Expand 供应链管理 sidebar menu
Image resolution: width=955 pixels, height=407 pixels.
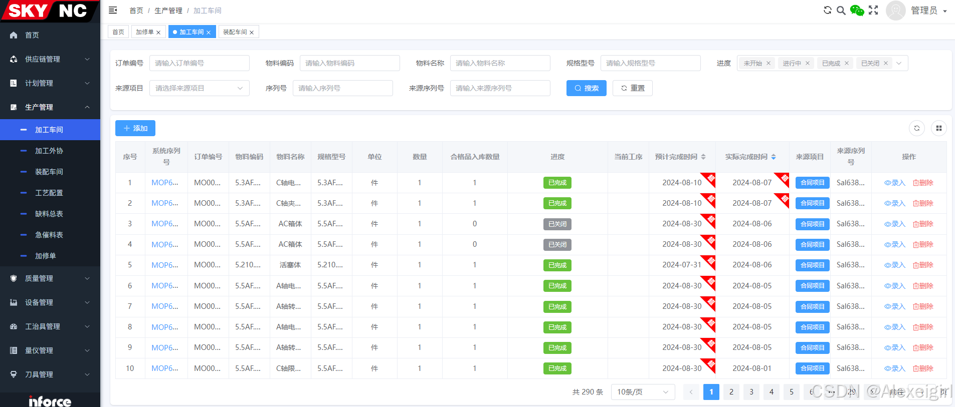point(50,59)
